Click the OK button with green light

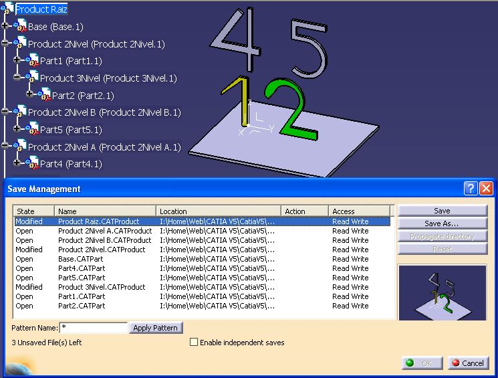point(422,363)
